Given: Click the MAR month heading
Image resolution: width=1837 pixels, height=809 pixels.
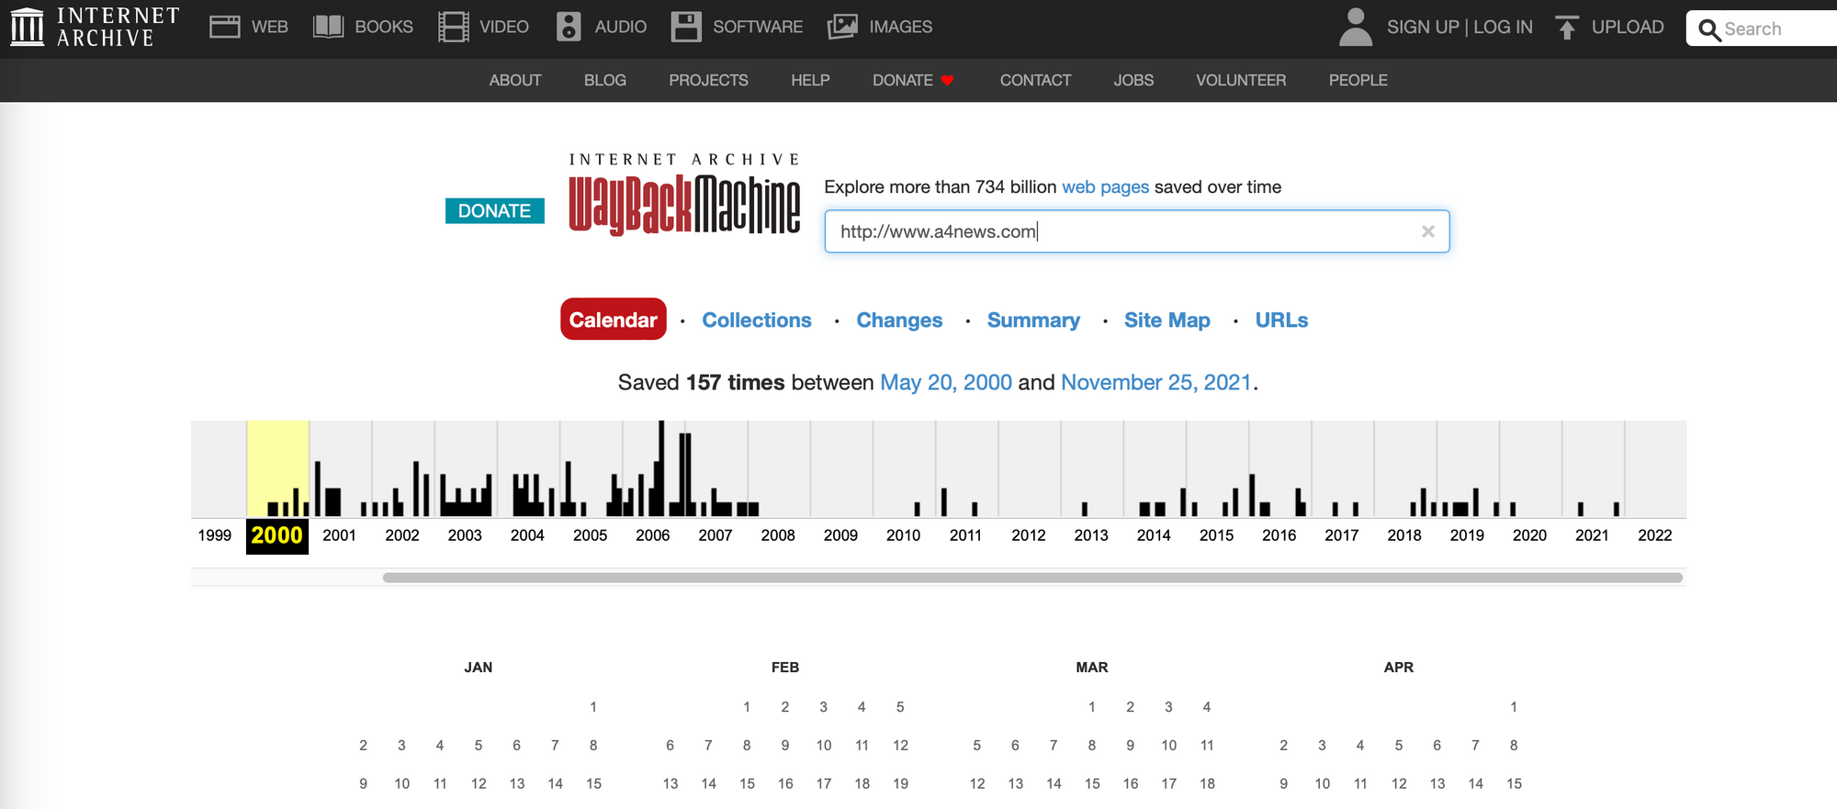Looking at the screenshot, I should 1092,668.
